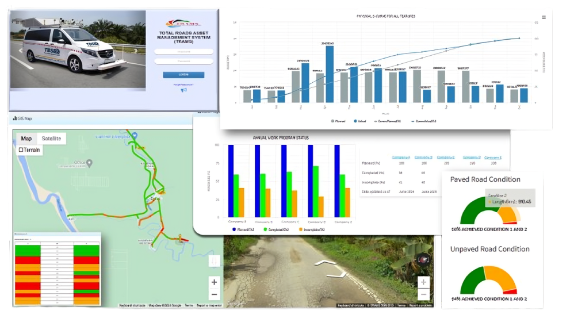Click the Login button on TRAMS form
Screen dimensions: 570x326
(183, 75)
